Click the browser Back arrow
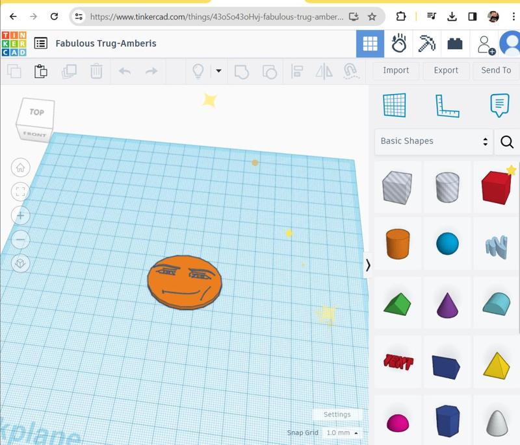 point(13,16)
